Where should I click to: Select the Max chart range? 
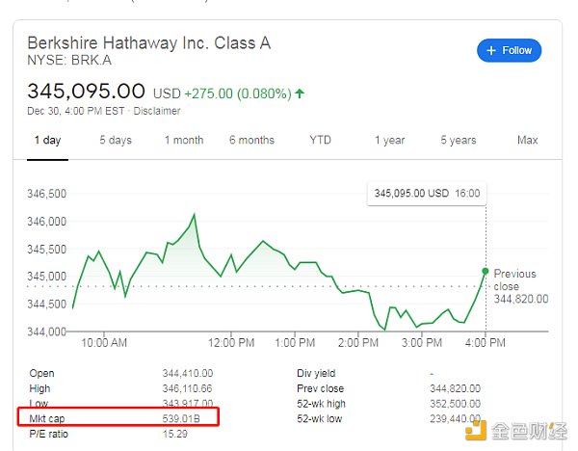(527, 140)
